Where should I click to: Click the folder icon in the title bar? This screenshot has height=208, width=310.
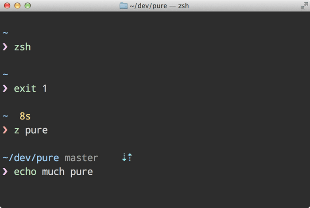click(124, 6)
